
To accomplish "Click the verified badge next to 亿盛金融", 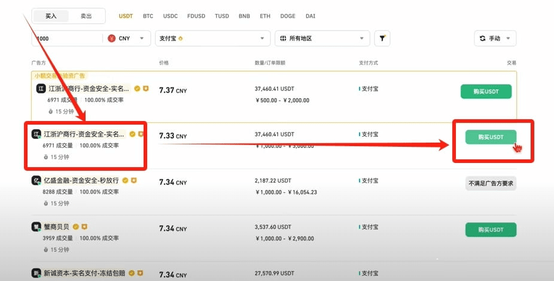I will click(x=125, y=180).
